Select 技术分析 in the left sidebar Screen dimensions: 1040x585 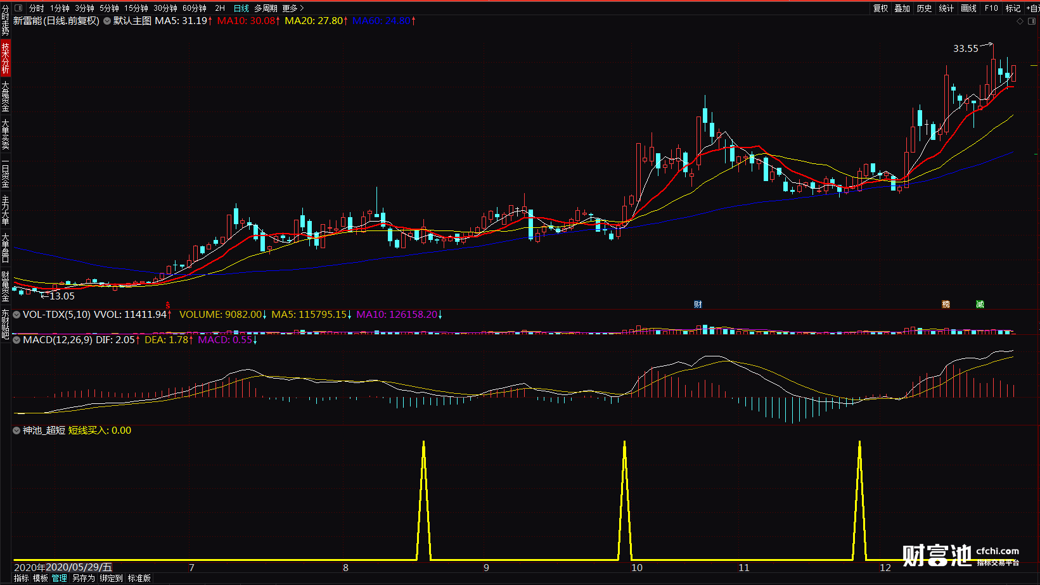click(5, 58)
